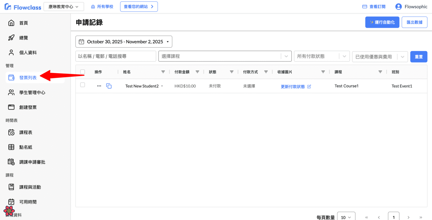Image resolution: width=432 pixels, height=220 pixels.
Task: Click the filter icon in the 收據圖片 column header
Action: 323,72
